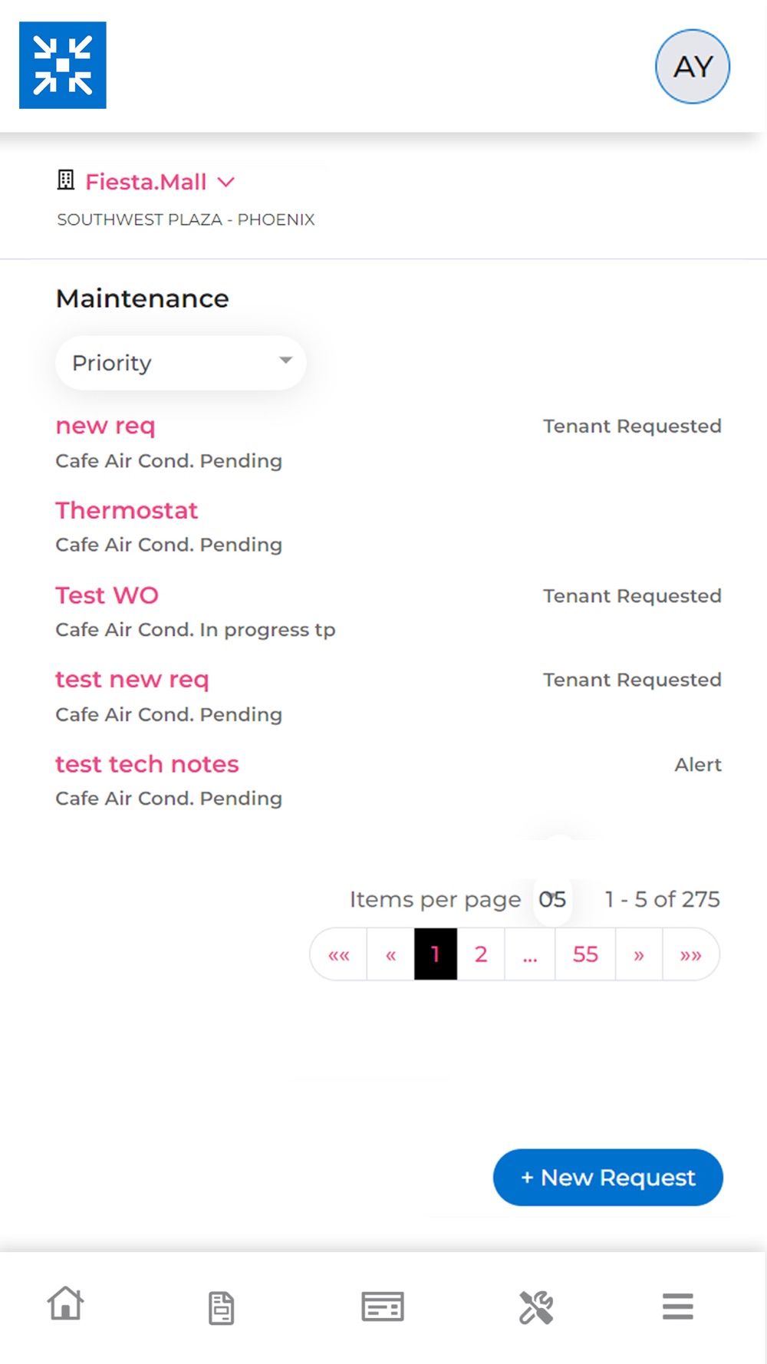This screenshot has height=1364, width=767.
Task: Open the hamburger menu icon
Action: coord(678,1306)
